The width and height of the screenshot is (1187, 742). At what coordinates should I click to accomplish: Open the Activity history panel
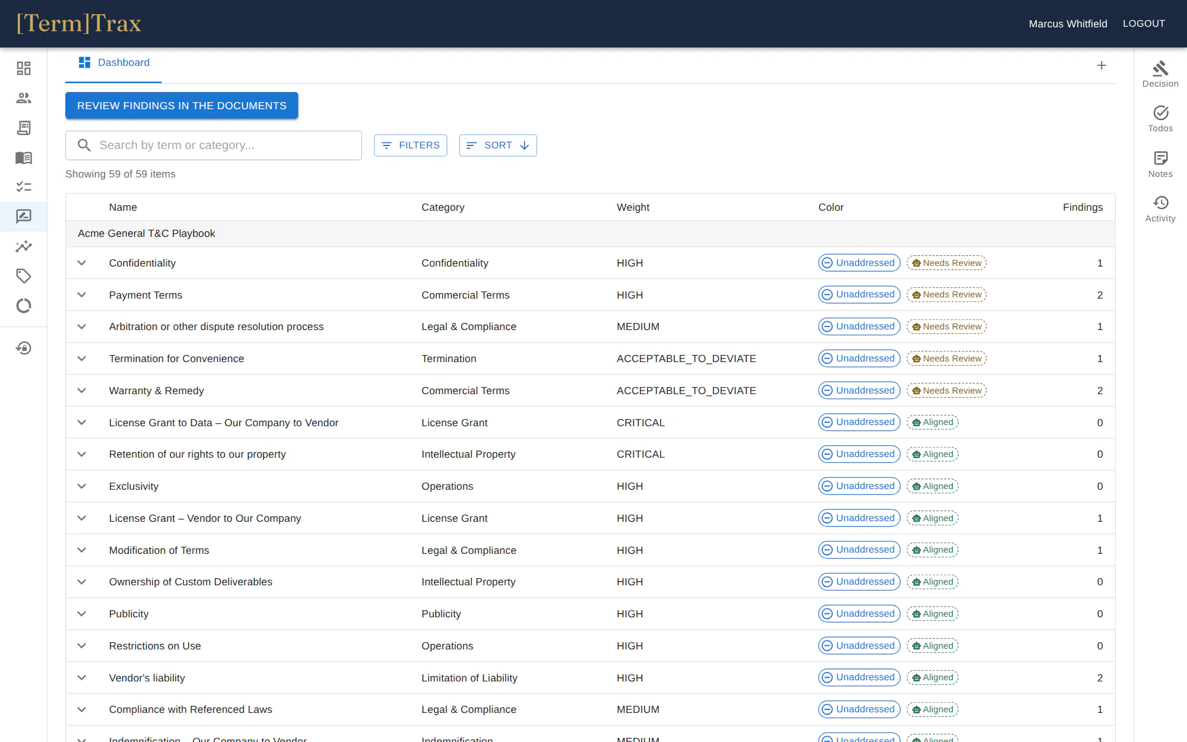(1160, 209)
